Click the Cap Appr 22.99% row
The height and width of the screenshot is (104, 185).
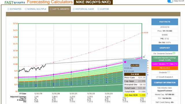tap(135, 81)
